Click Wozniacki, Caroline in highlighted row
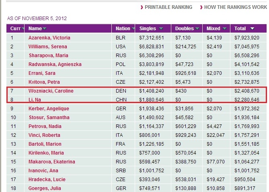 pos(51,91)
